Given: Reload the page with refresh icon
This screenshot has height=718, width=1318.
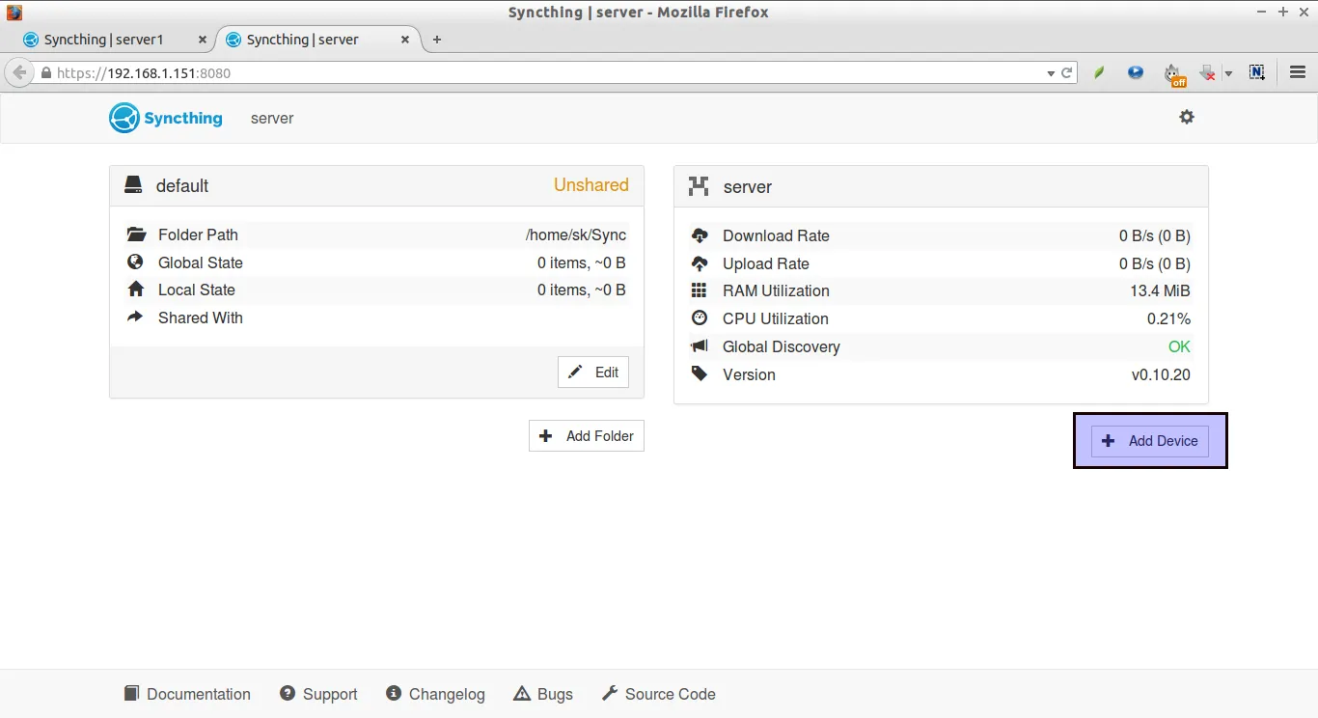Looking at the screenshot, I should (x=1067, y=72).
